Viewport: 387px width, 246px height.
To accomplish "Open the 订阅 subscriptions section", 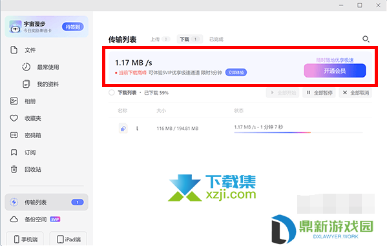I will point(30,152).
